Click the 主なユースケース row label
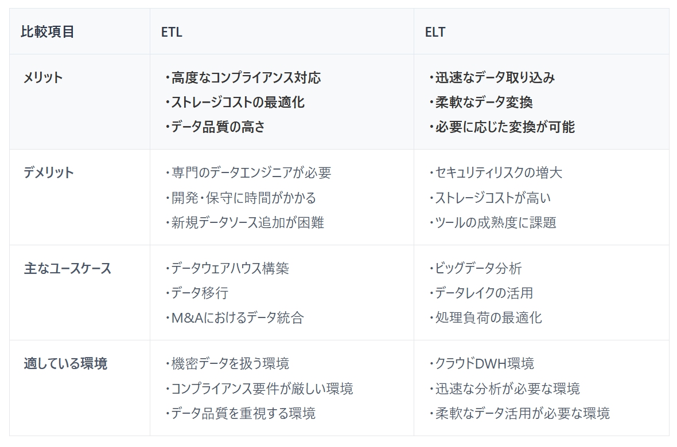The height and width of the screenshot is (447, 677). (67, 268)
